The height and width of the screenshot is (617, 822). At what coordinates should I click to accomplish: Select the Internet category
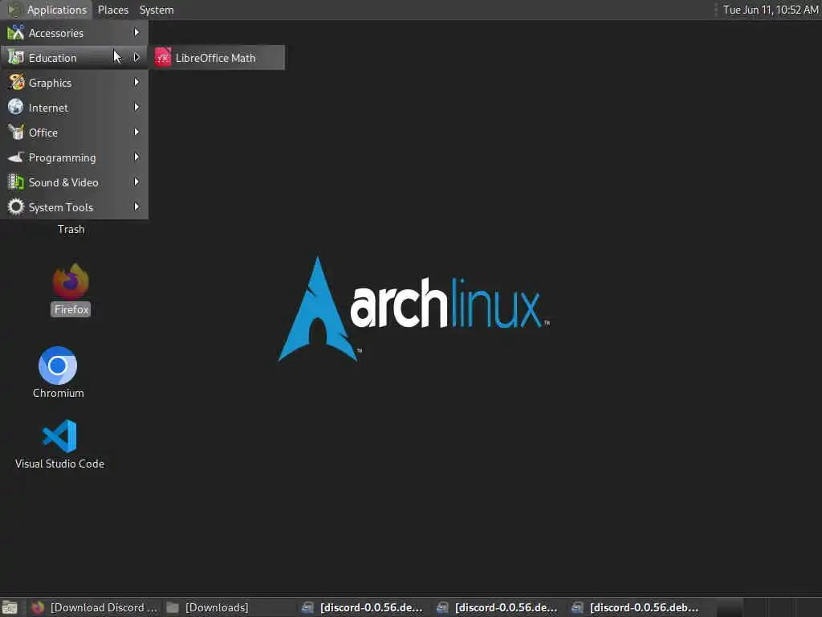tap(74, 108)
